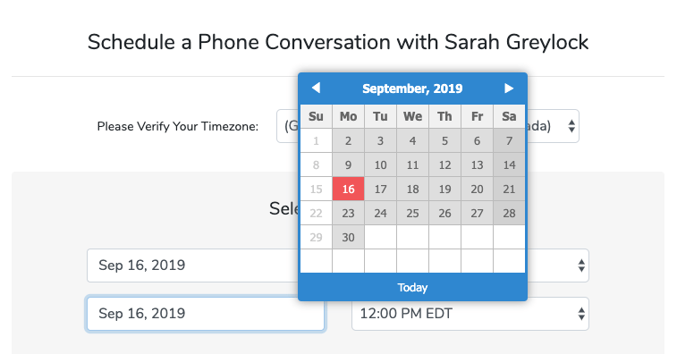Click the Today button in calendar
The height and width of the screenshot is (354, 677).
412,287
